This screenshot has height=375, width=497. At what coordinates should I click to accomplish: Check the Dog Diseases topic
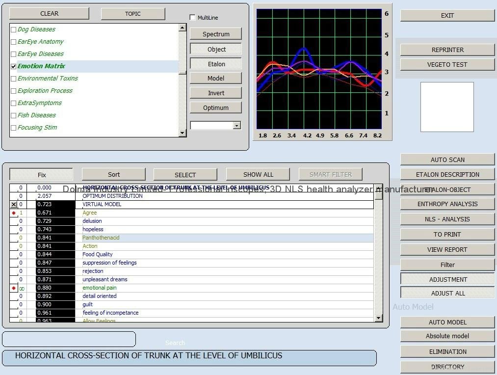point(14,29)
